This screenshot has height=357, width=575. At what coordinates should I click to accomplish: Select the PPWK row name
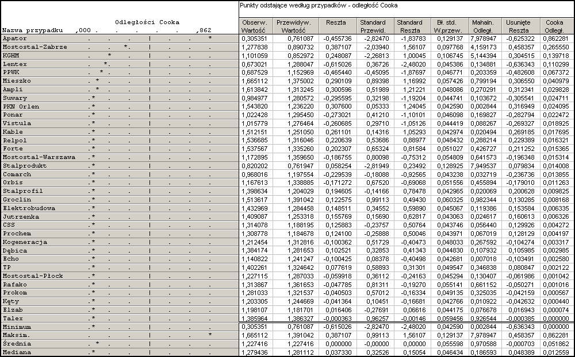(x=10, y=72)
